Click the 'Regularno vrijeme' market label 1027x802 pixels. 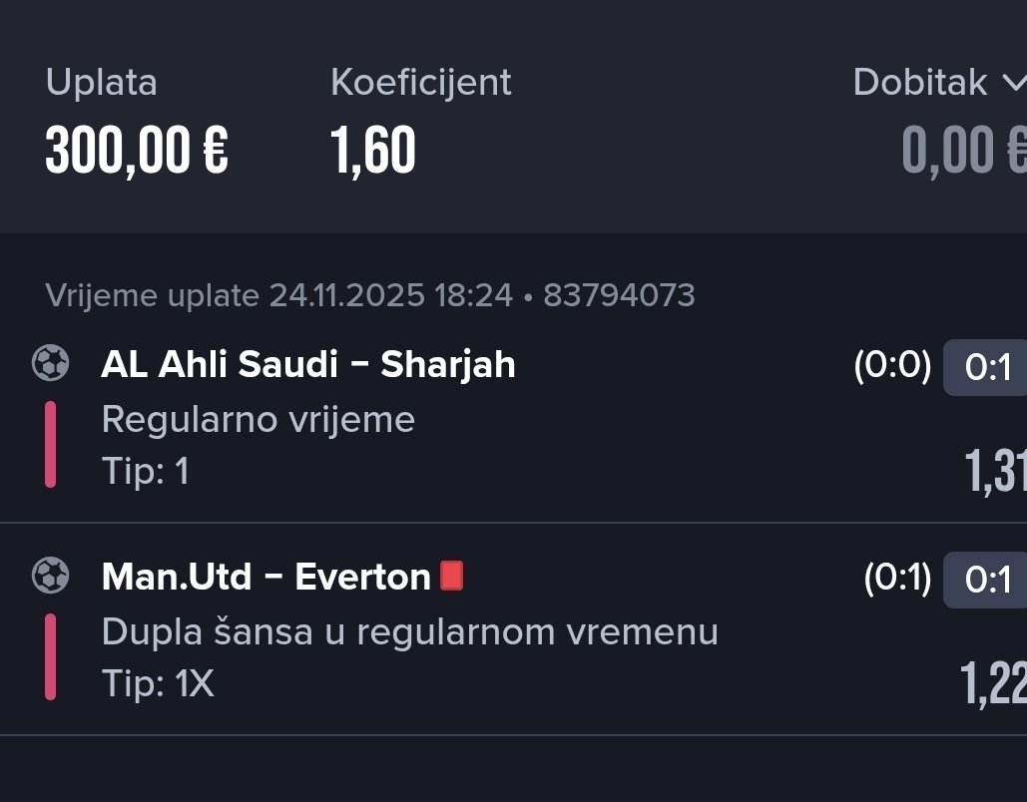(x=258, y=419)
